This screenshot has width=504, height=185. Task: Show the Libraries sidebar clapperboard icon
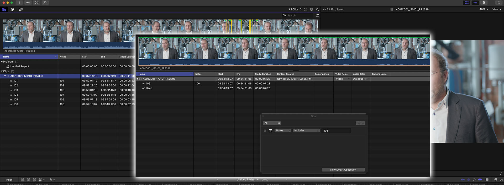pyautogui.click(x=4, y=9)
